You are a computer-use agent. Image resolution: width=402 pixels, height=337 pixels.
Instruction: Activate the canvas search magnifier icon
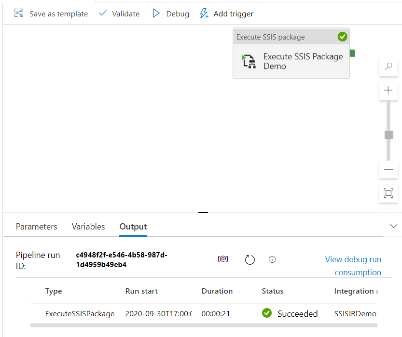click(x=388, y=67)
